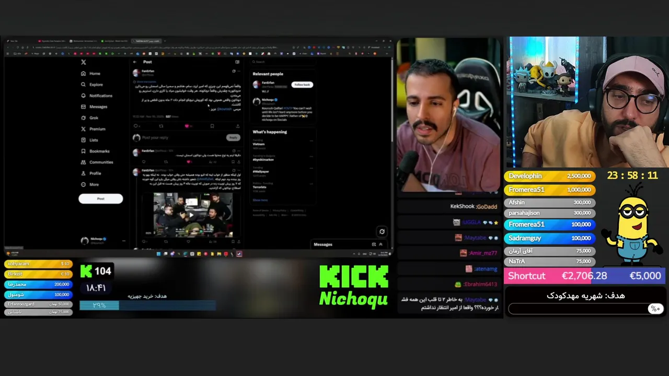Open Bookmarks in the X sidebar
This screenshot has height=376, width=669.
point(95,151)
